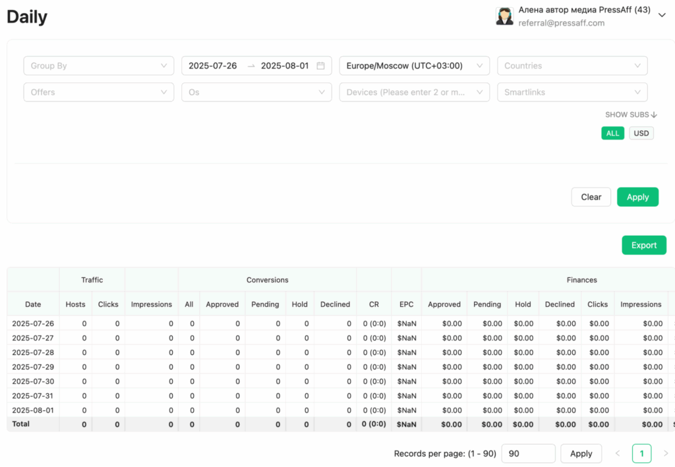Open the Group By dropdown

[x=98, y=66]
